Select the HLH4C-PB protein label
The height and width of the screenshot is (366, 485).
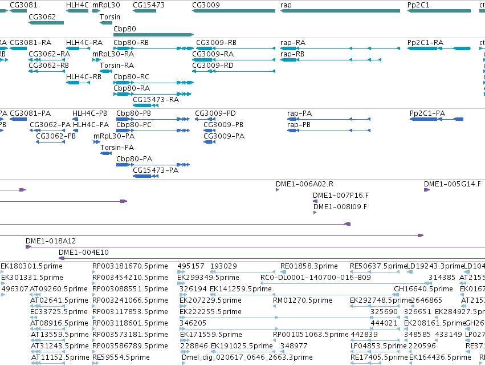point(89,113)
